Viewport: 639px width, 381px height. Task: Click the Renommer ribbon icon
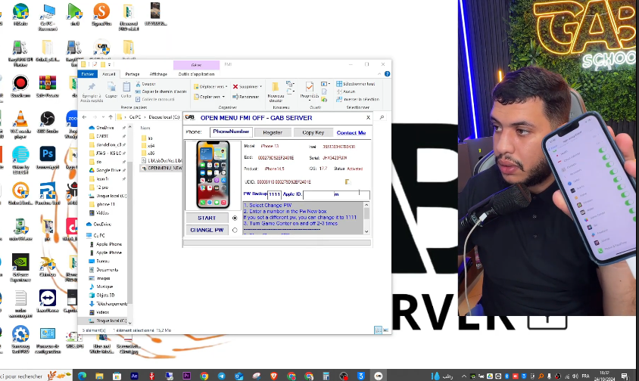tap(246, 97)
